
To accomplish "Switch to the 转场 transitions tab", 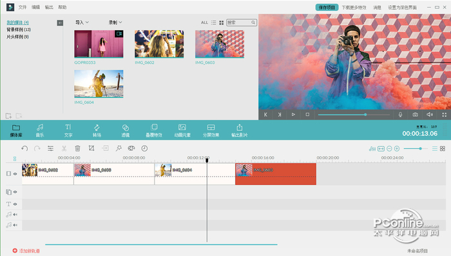I will click(97, 130).
